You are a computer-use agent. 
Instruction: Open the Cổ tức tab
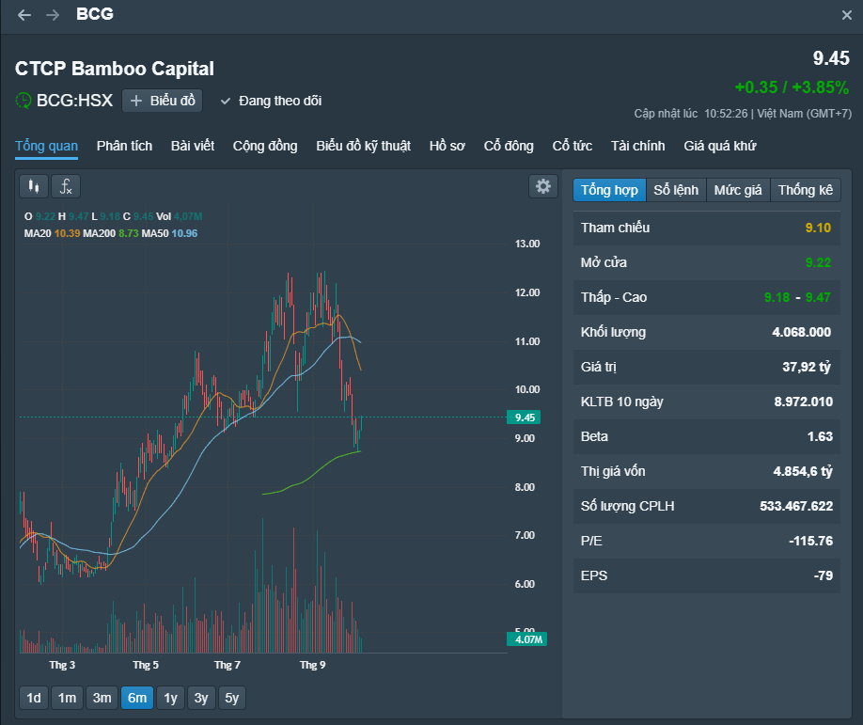(x=572, y=146)
